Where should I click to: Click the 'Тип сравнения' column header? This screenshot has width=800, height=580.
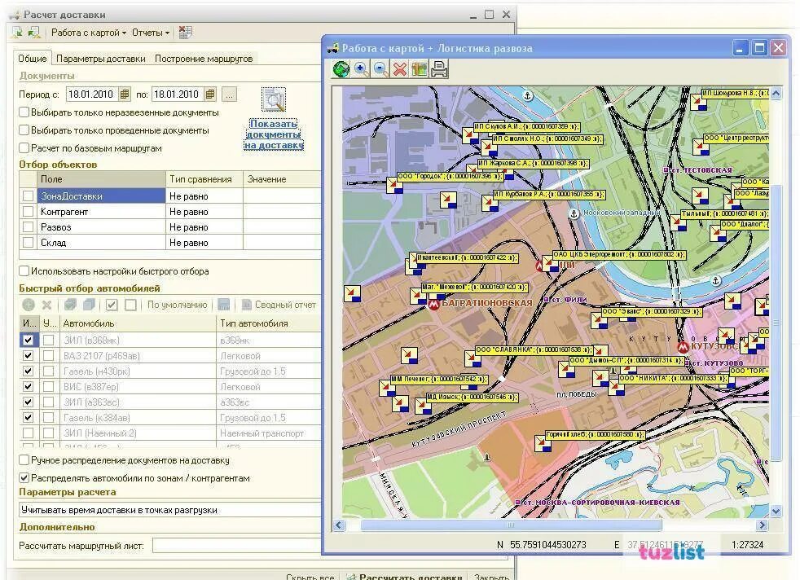point(204,179)
